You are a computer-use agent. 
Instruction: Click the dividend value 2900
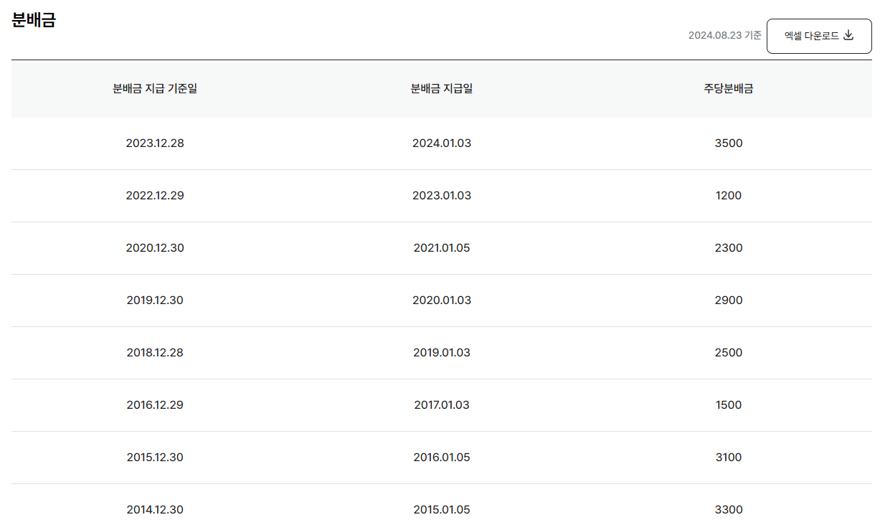point(729,300)
